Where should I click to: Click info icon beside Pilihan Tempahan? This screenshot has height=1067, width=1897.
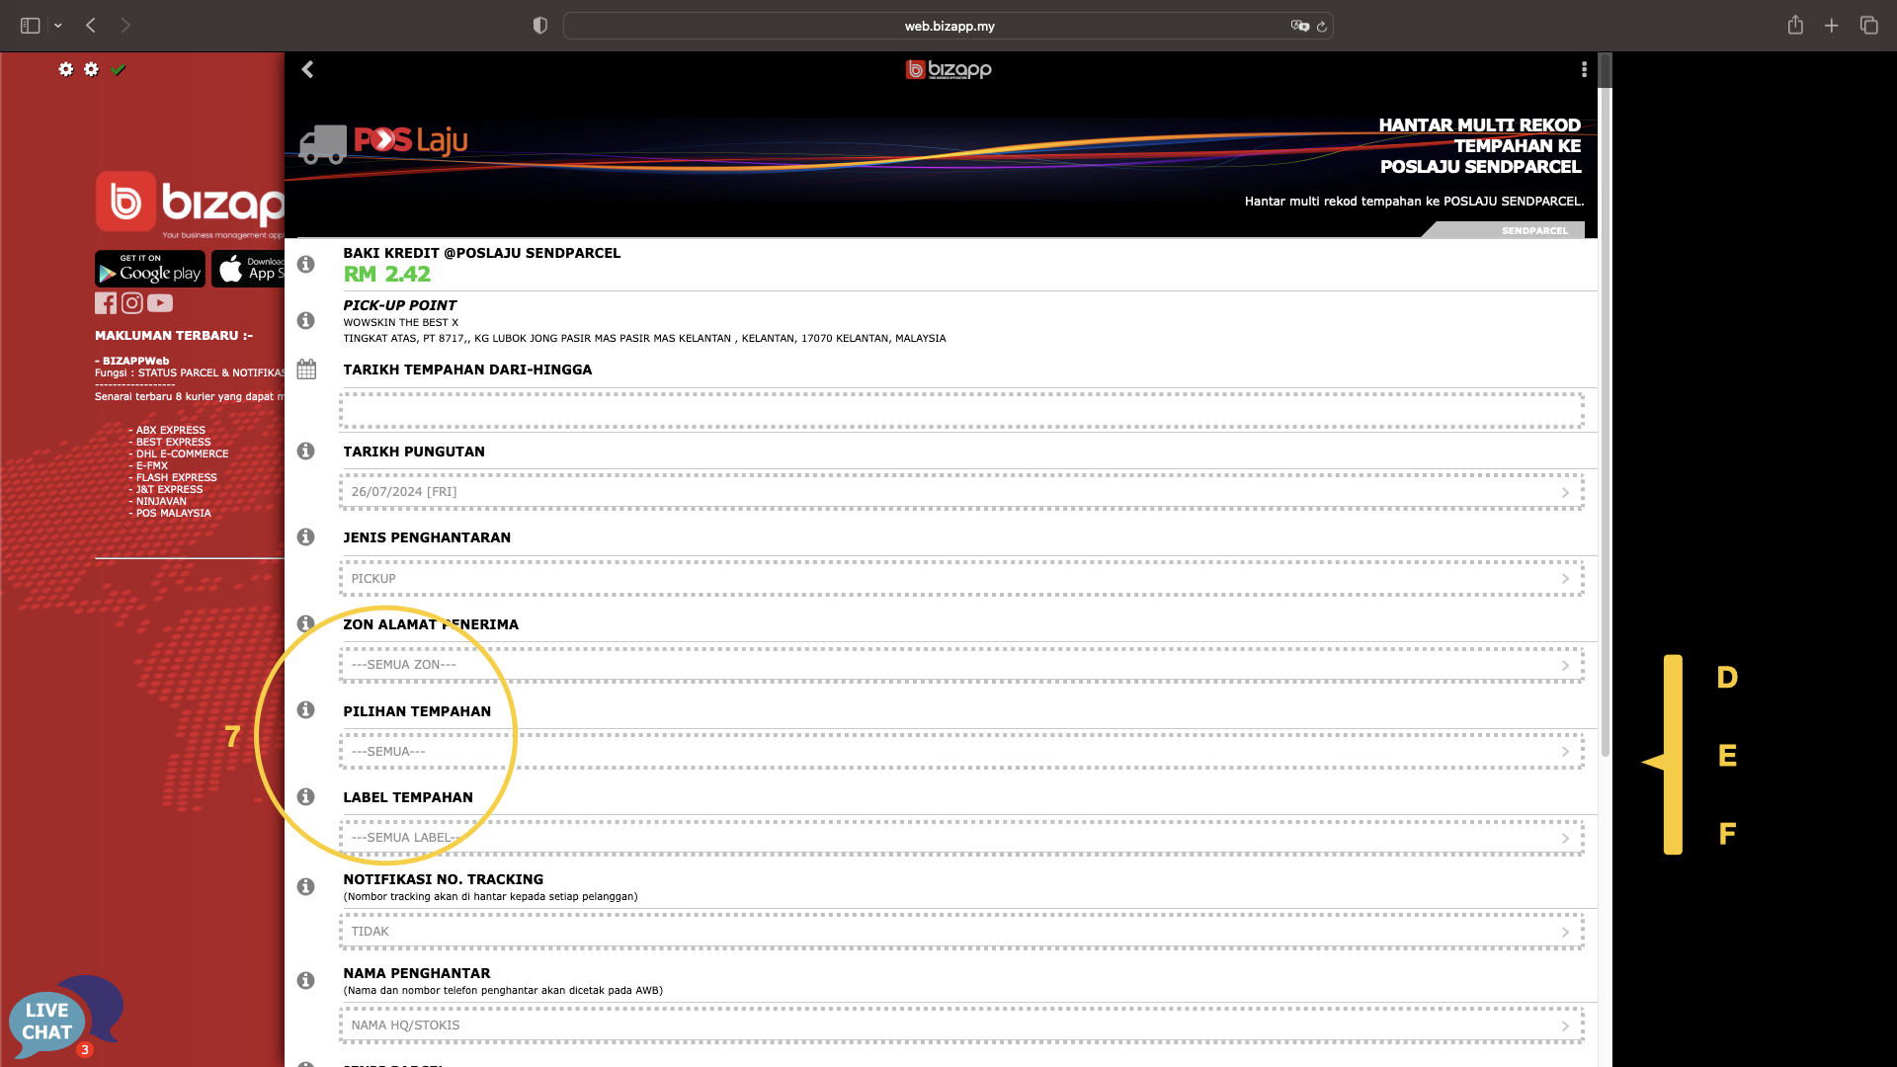click(x=306, y=709)
